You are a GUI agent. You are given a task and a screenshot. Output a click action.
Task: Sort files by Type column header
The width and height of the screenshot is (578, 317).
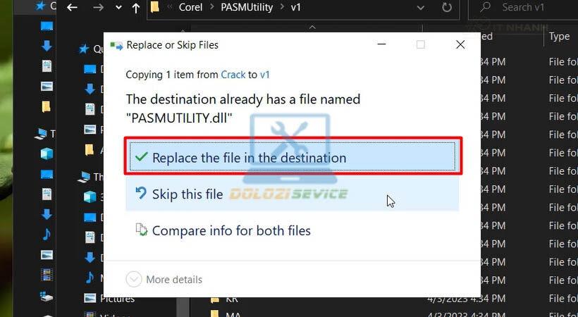pos(559,36)
